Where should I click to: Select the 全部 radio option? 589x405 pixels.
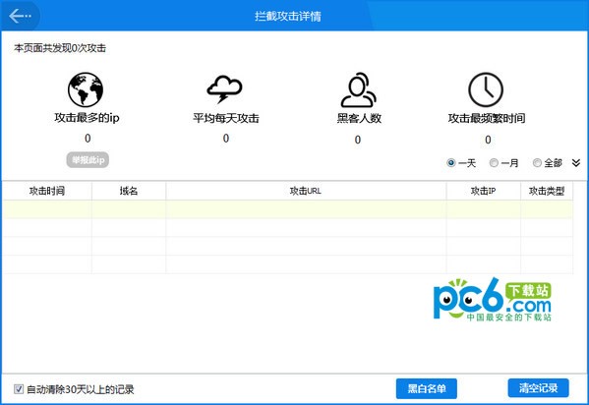537,162
